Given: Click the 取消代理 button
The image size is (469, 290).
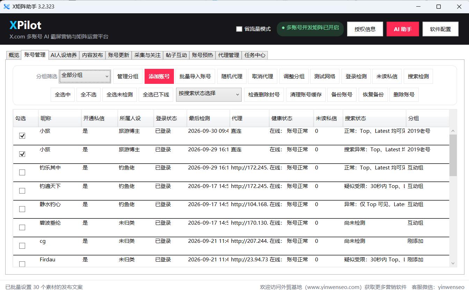Looking at the screenshot, I should tap(263, 77).
